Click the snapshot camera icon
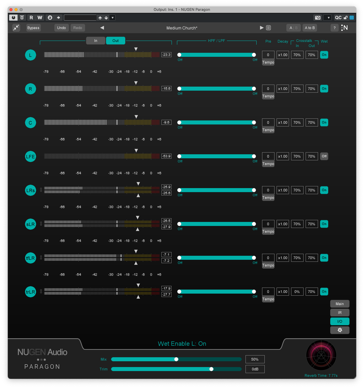The width and height of the screenshot is (364, 388). pyautogui.click(x=317, y=18)
